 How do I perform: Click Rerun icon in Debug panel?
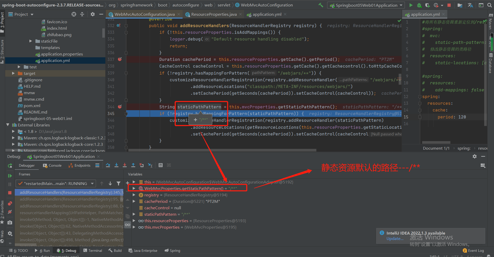tap(10, 166)
